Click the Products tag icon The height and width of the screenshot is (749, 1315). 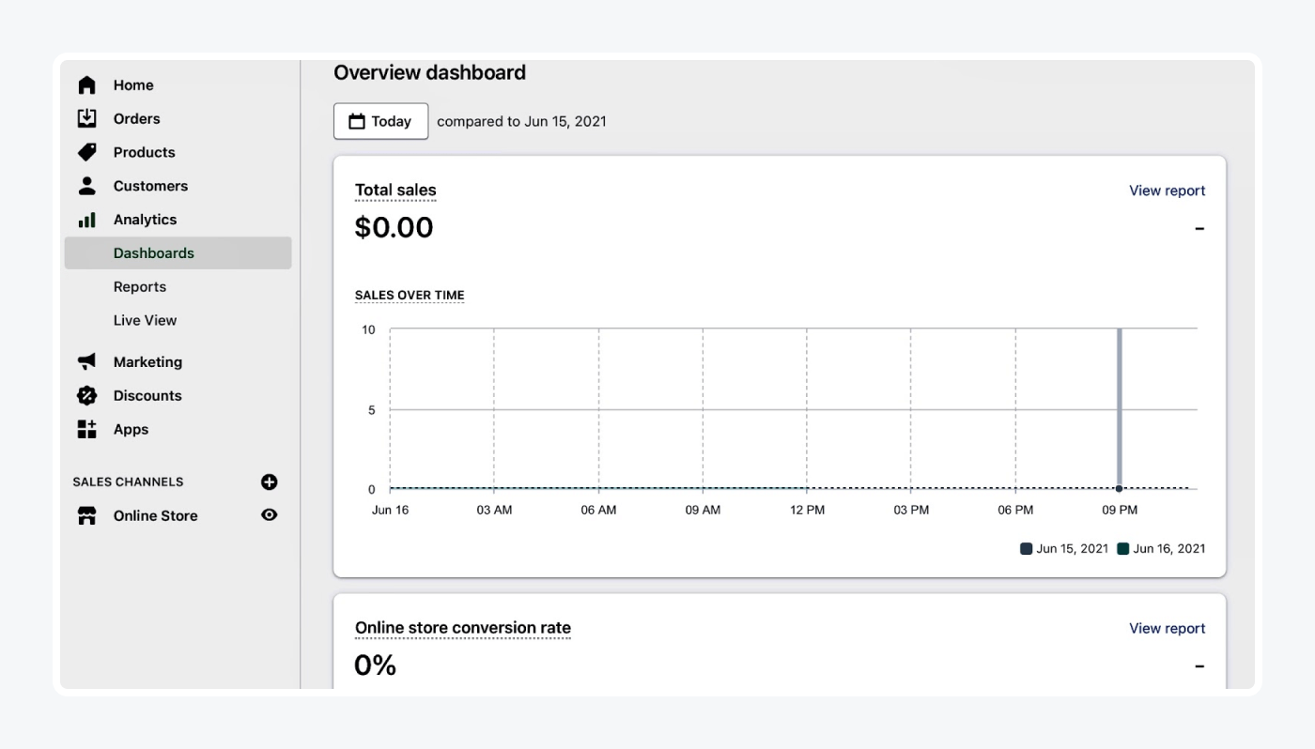pos(86,152)
